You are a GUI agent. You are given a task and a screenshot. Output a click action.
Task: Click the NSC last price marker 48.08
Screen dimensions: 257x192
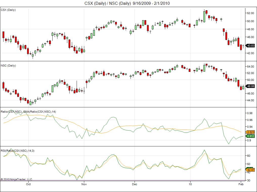pyautogui.click(x=250, y=86)
